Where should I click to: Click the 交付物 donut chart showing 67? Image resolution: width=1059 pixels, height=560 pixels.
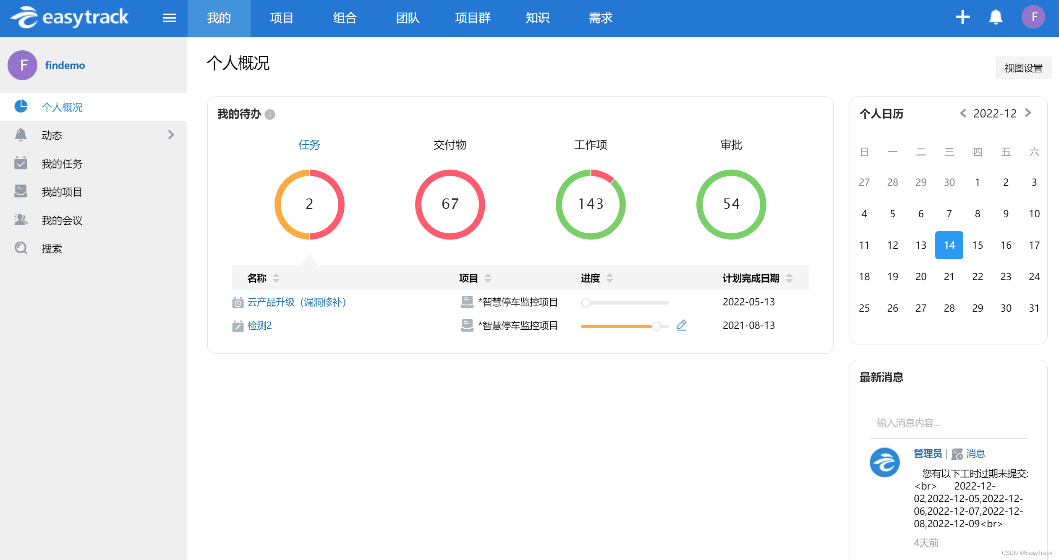click(450, 204)
